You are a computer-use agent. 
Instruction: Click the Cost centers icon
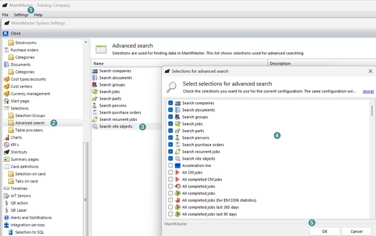7,86
